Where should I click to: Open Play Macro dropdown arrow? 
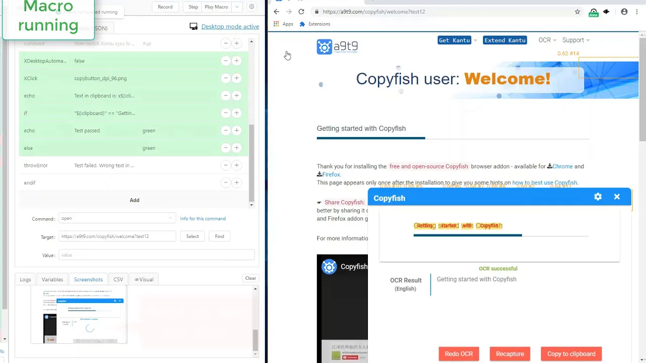coord(237,7)
